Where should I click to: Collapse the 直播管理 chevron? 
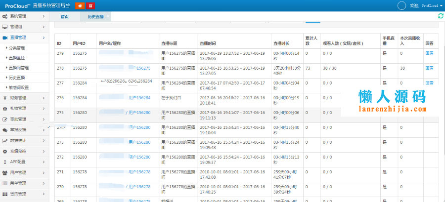(x=44, y=38)
